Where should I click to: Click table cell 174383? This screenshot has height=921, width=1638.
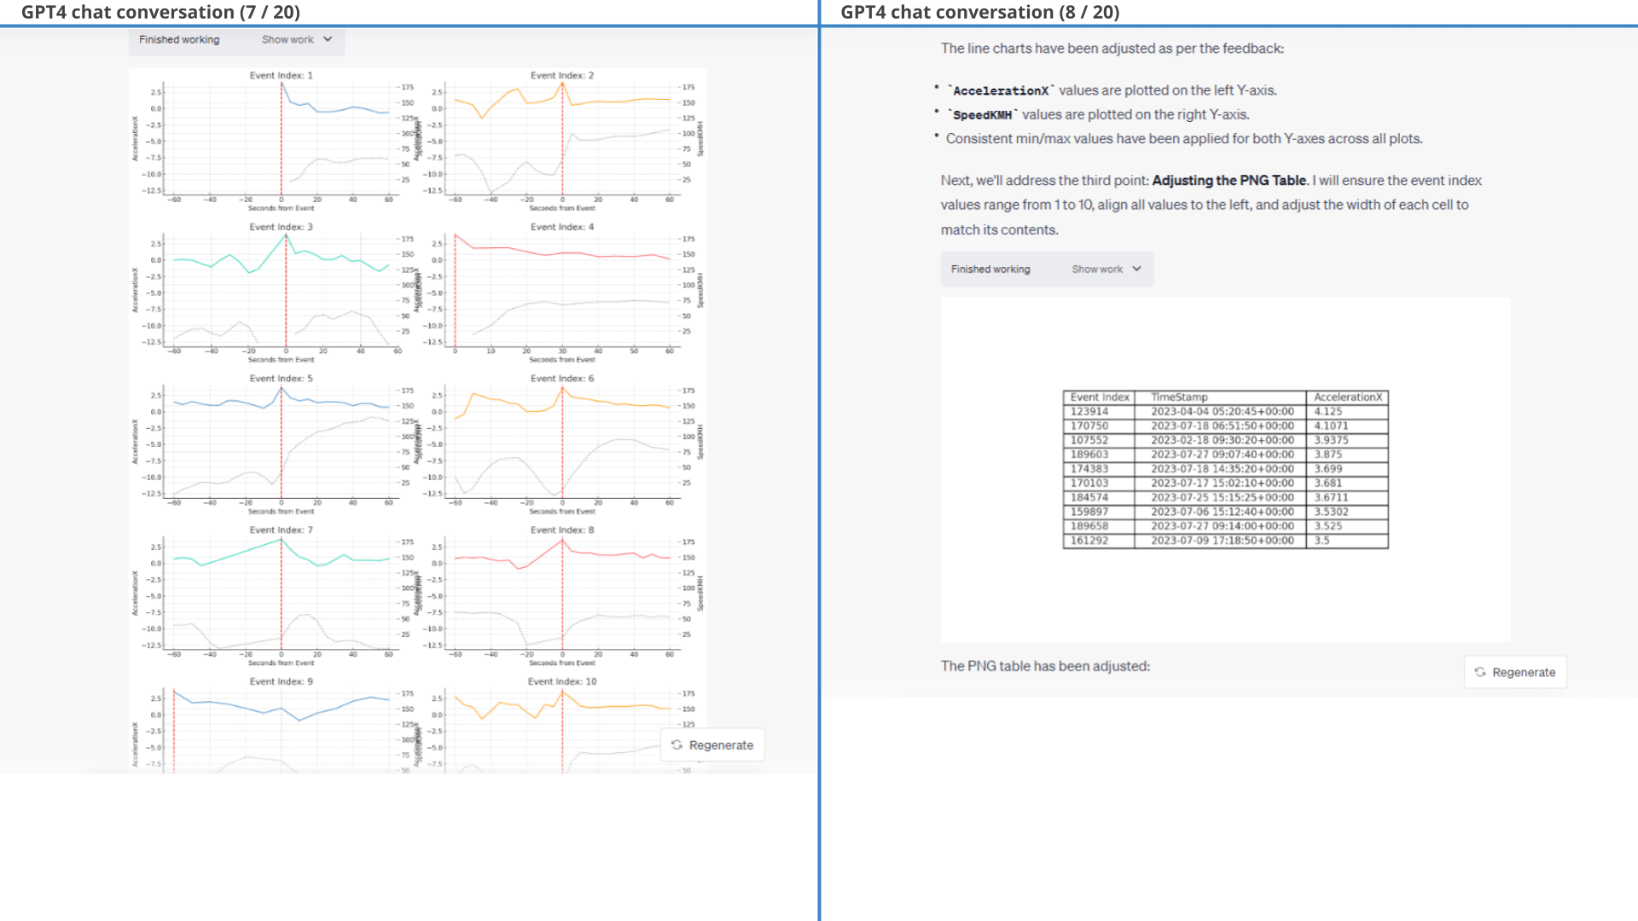1099,469
